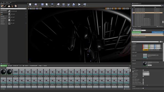Open the Window menu

pyautogui.click(x=7, y=2)
